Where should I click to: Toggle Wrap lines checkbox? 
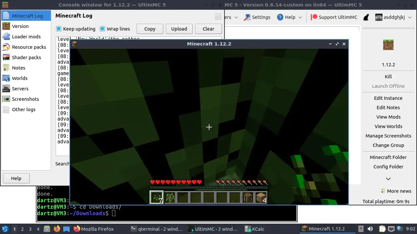(x=102, y=29)
